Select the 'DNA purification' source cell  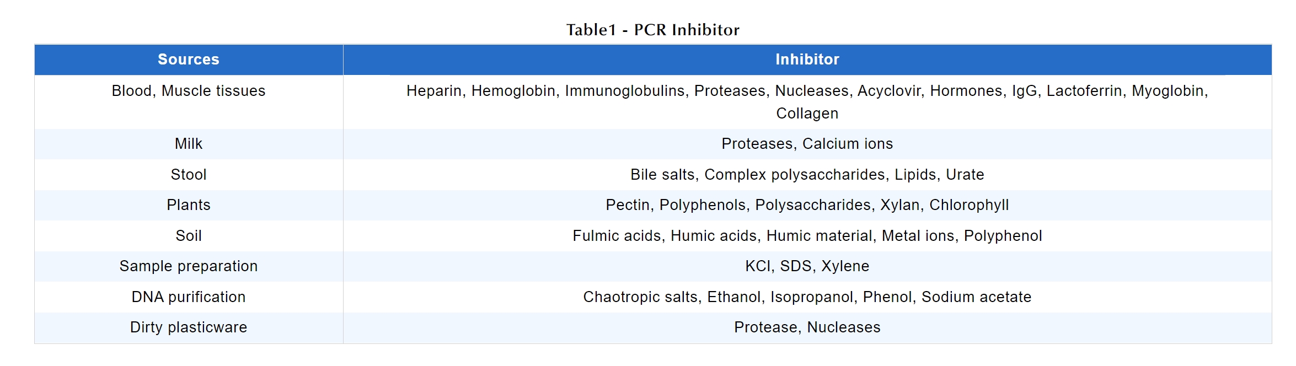tap(189, 297)
